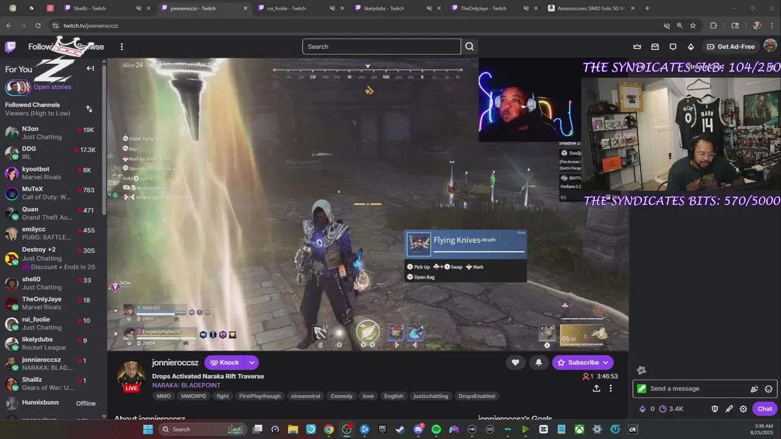Sort followed channels by viewers

[89, 109]
